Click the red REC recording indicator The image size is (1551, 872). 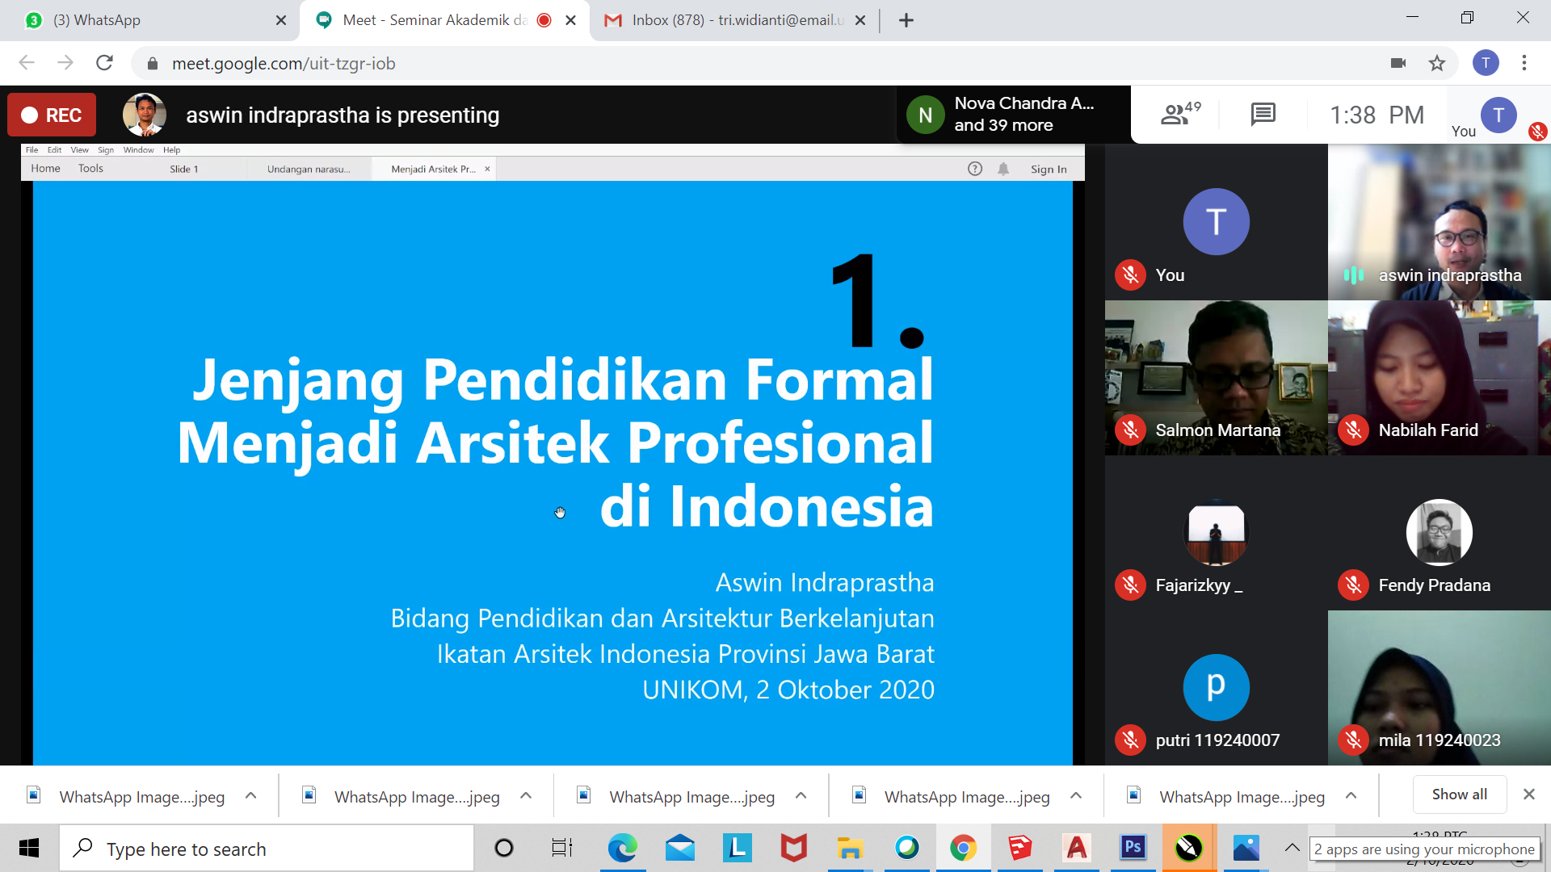click(x=52, y=115)
